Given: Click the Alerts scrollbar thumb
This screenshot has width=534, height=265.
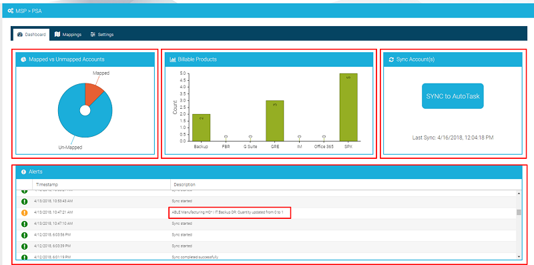Looking at the screenshot, I should (x=519, y=212).
